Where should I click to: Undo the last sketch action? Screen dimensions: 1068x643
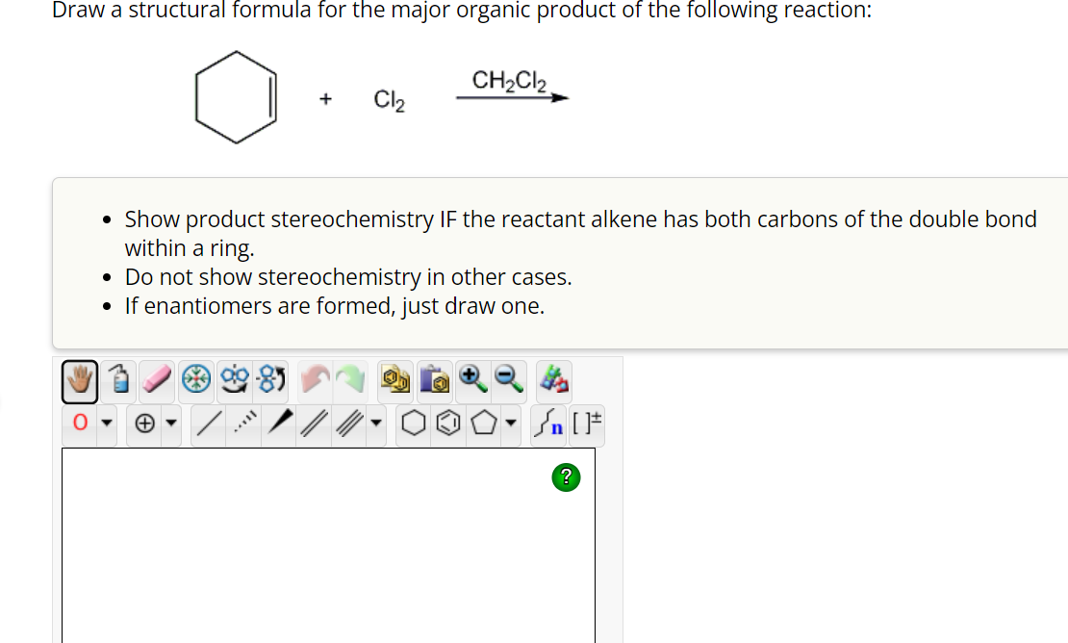coord(316,379)
